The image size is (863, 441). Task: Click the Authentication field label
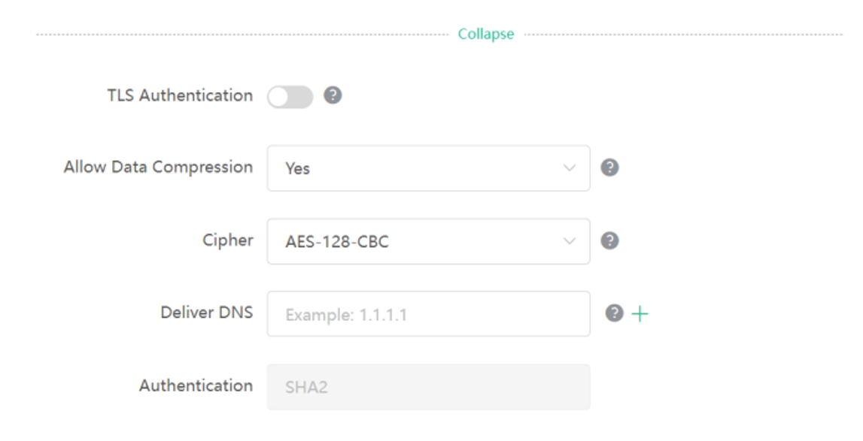[196, 385]
